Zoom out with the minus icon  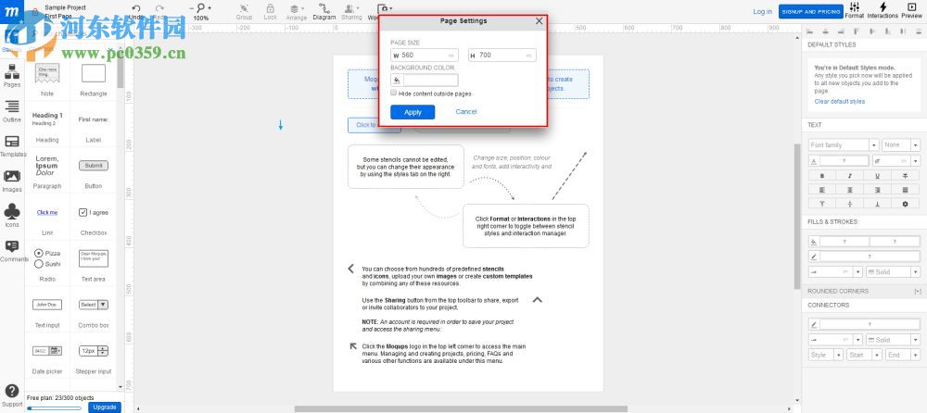click(192, 8)
